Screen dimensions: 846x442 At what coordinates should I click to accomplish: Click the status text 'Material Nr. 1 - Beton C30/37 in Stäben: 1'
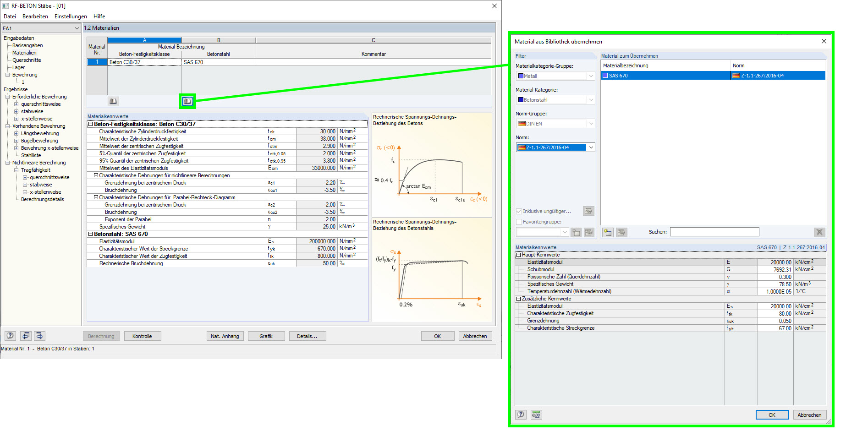click(48, 349)
